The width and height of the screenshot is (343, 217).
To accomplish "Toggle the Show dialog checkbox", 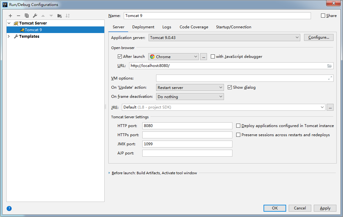I will [x=230, y=87].
